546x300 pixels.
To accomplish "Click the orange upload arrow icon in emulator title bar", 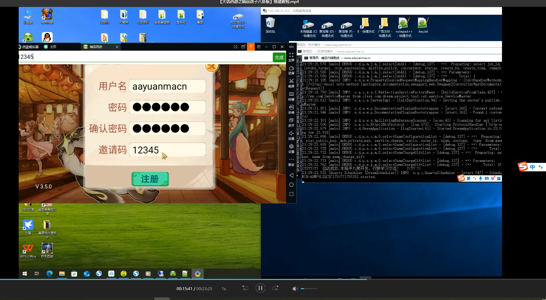I will [251, 47].
